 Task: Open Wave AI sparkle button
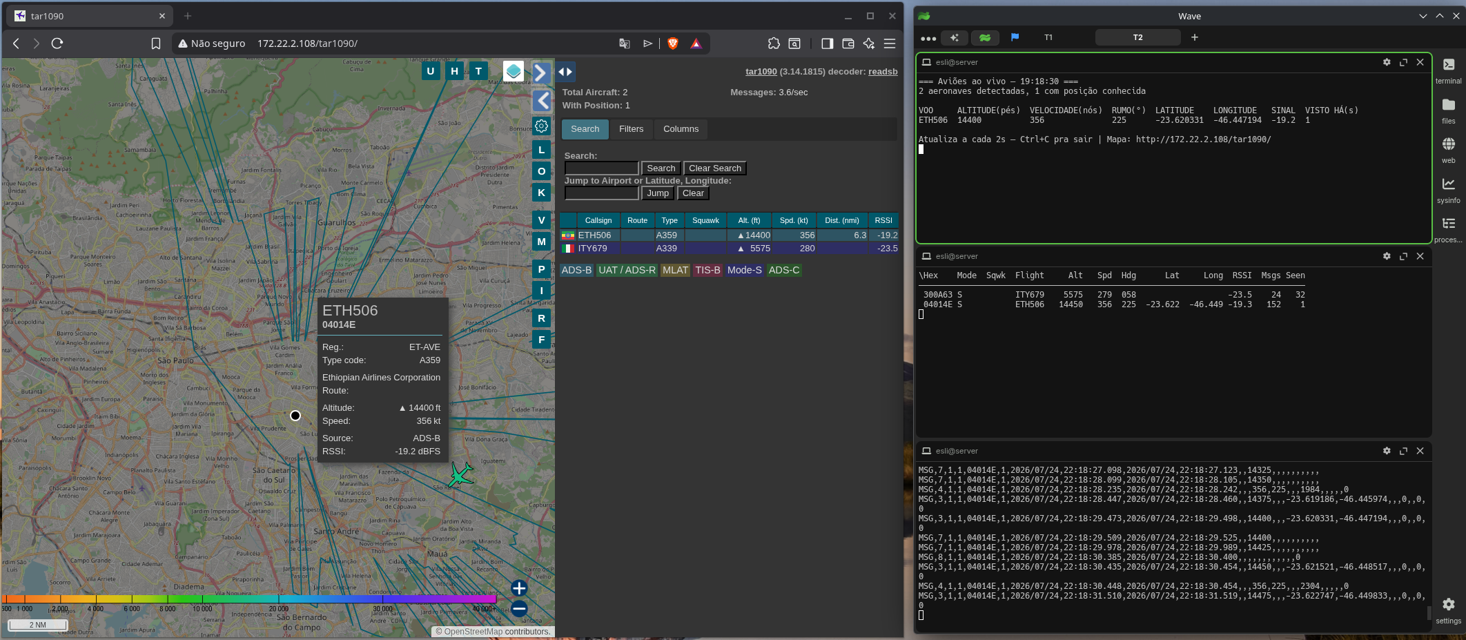955,37
